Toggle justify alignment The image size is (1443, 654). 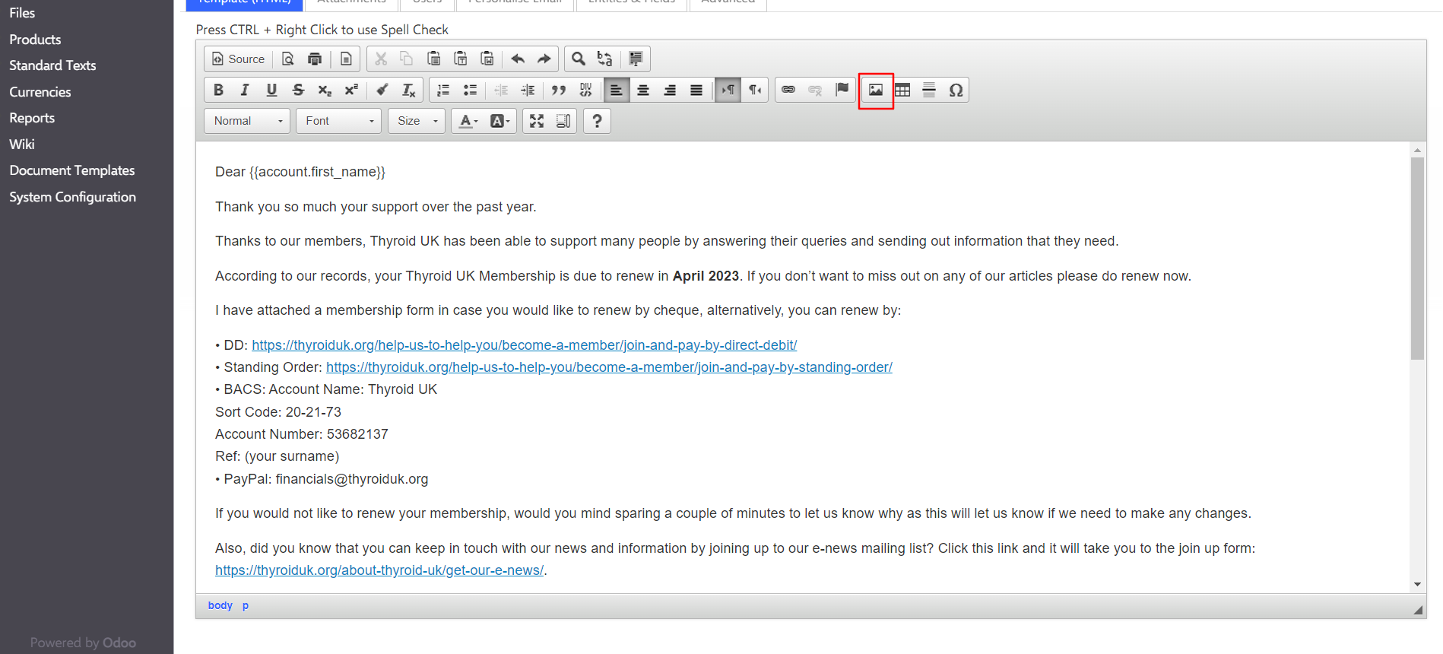696,90
